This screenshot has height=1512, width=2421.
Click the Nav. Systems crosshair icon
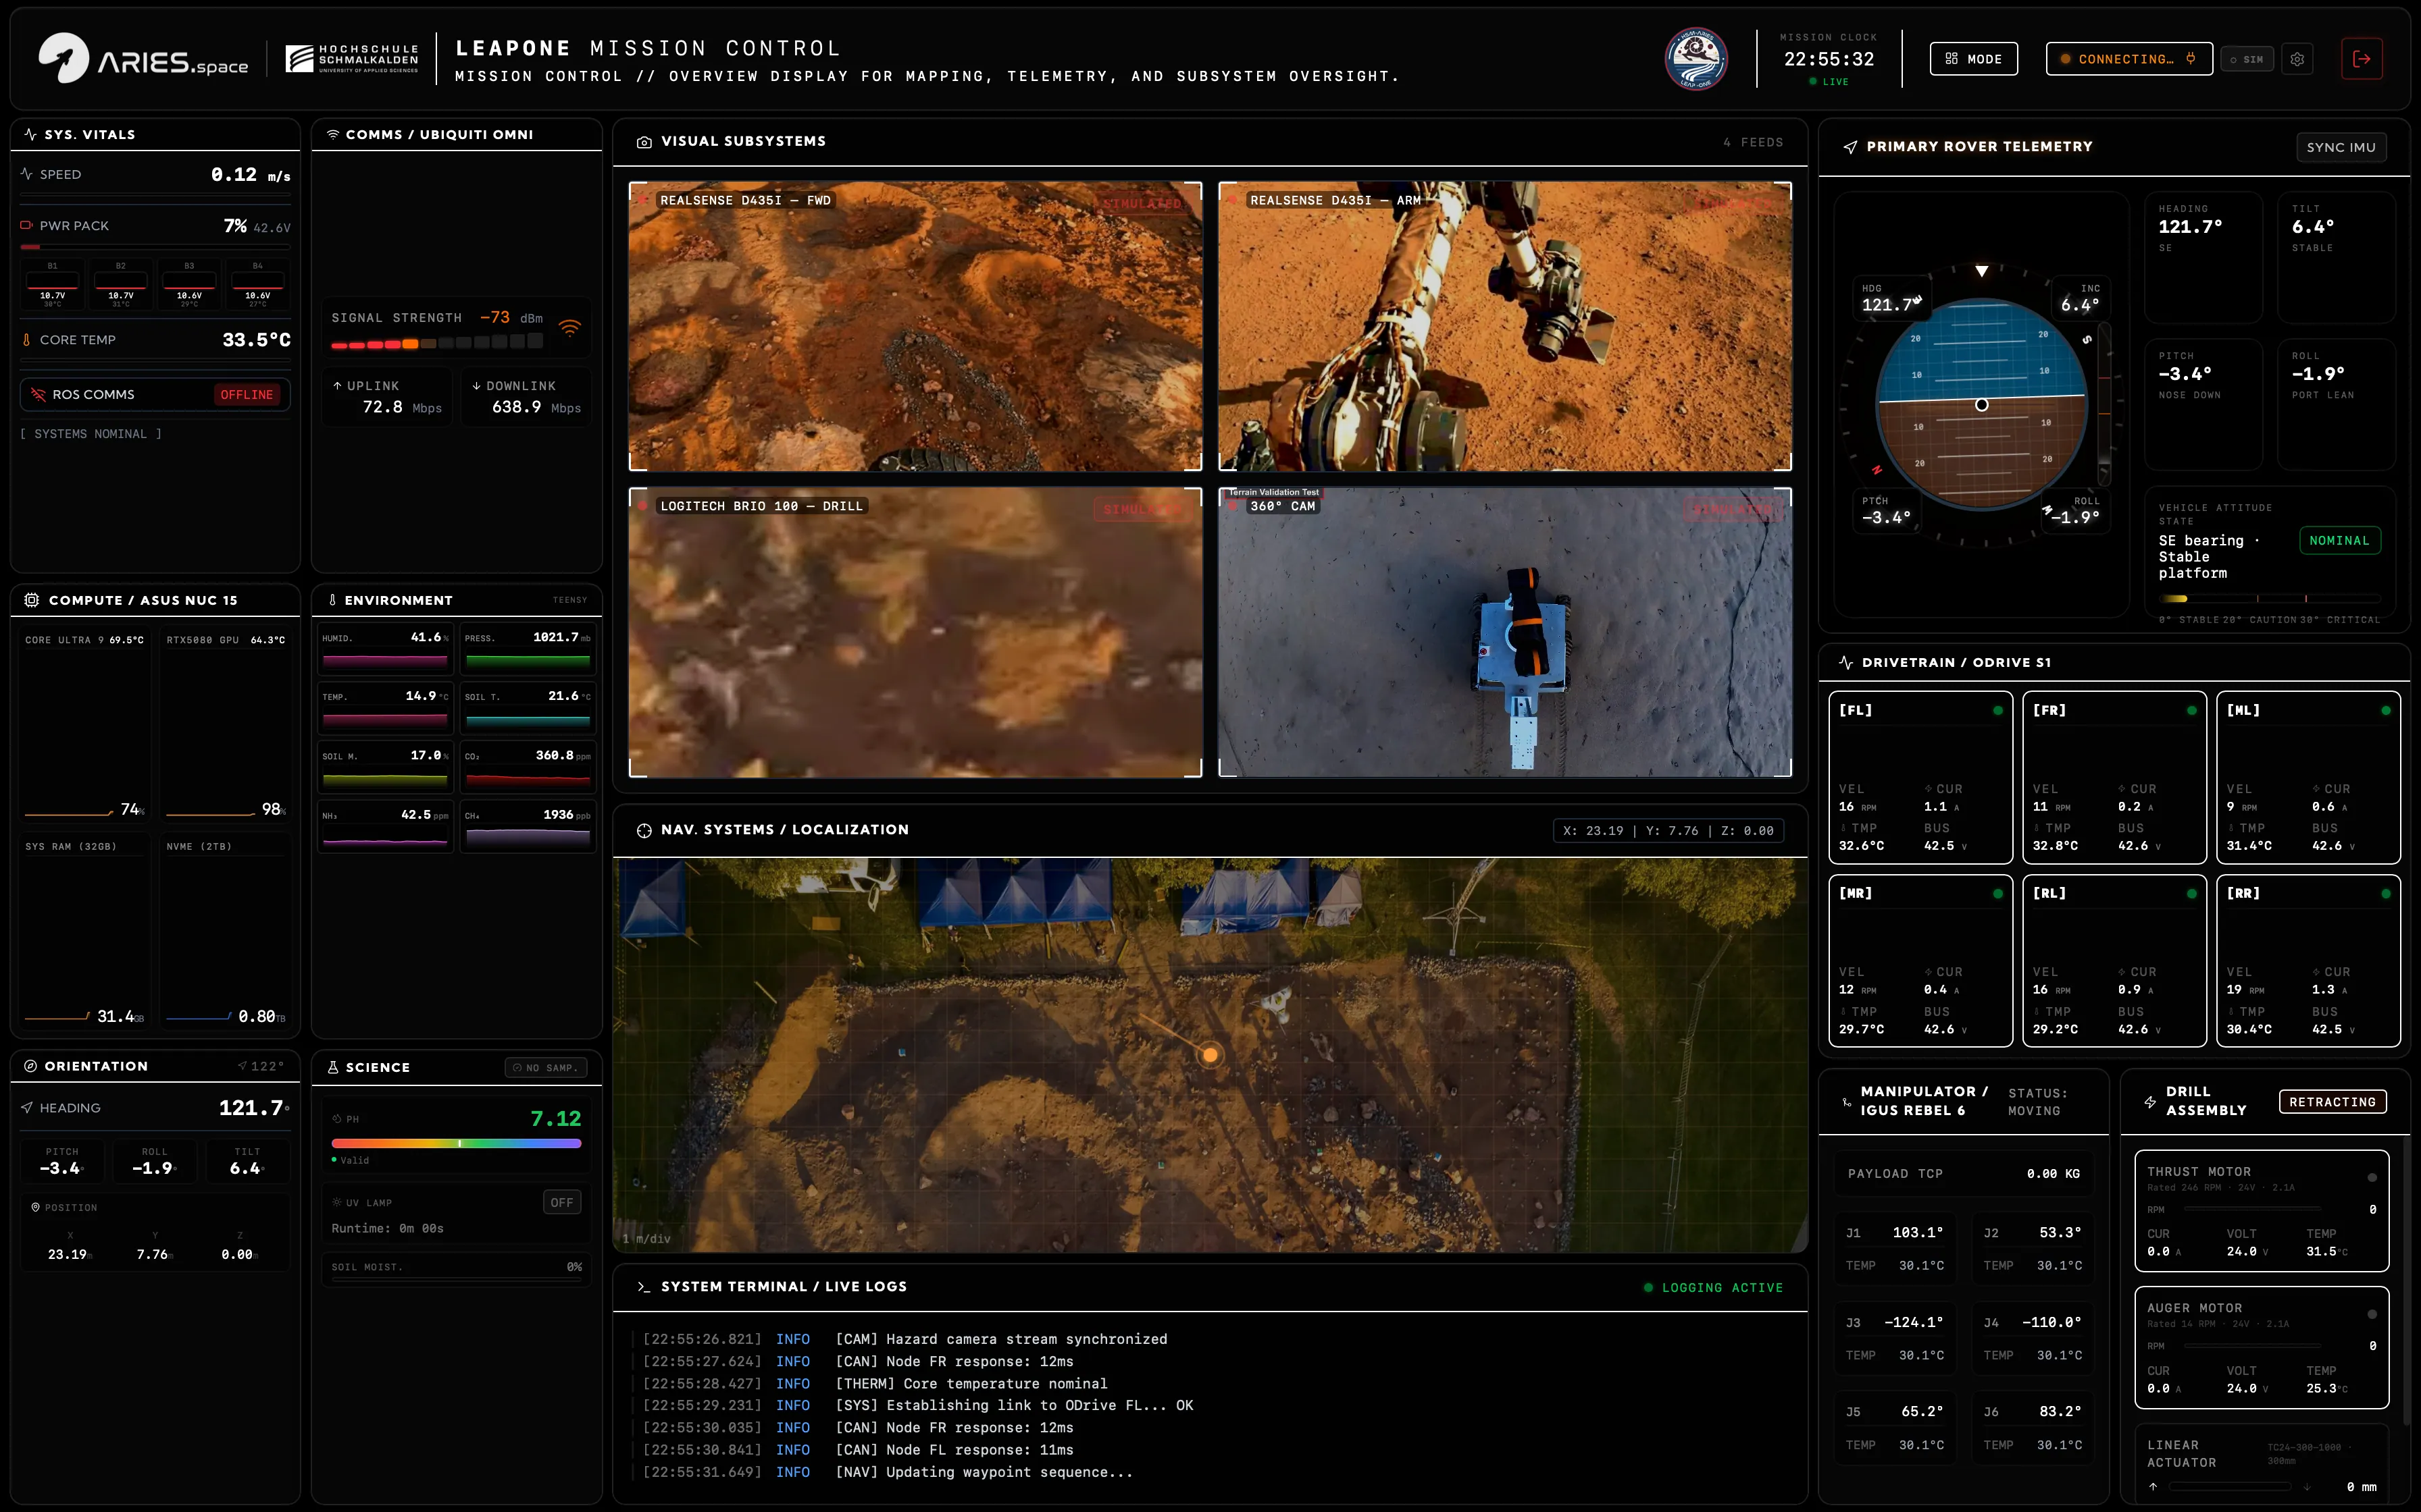pyautogui.click(x=644, y=830)
